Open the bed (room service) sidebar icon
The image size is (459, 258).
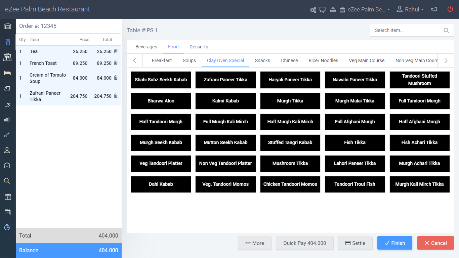pos(7,73)
